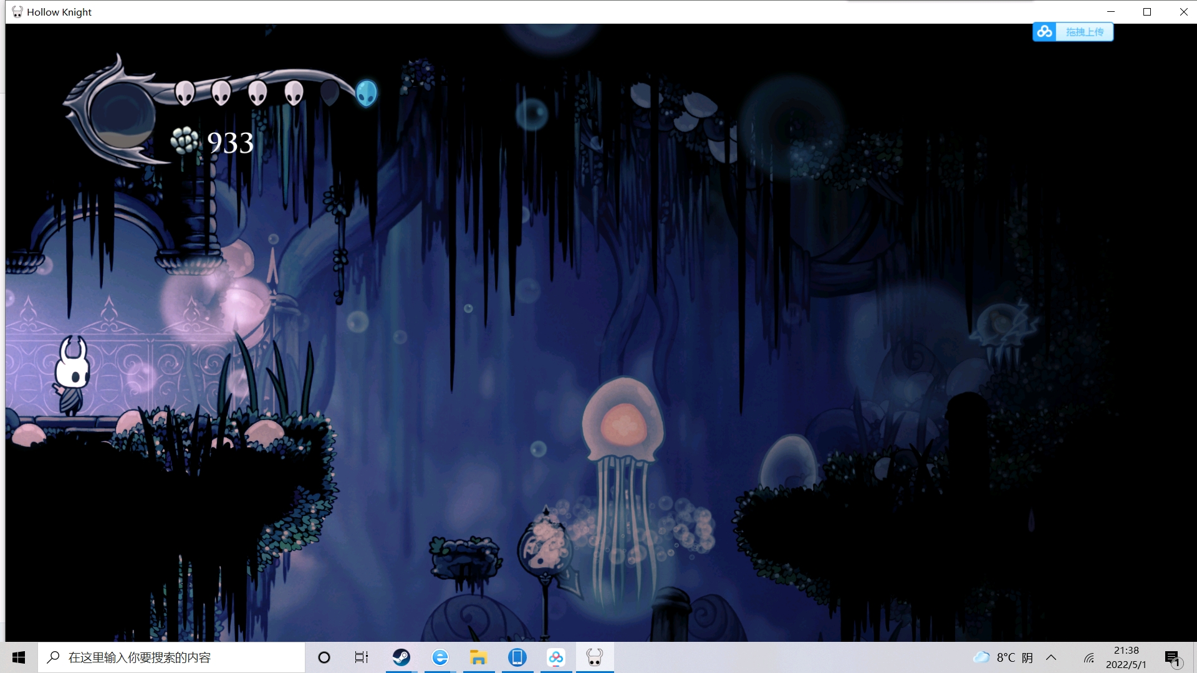Click the Geo currency icon
This screenshot has height=673, width=1197.
[185, 141]
